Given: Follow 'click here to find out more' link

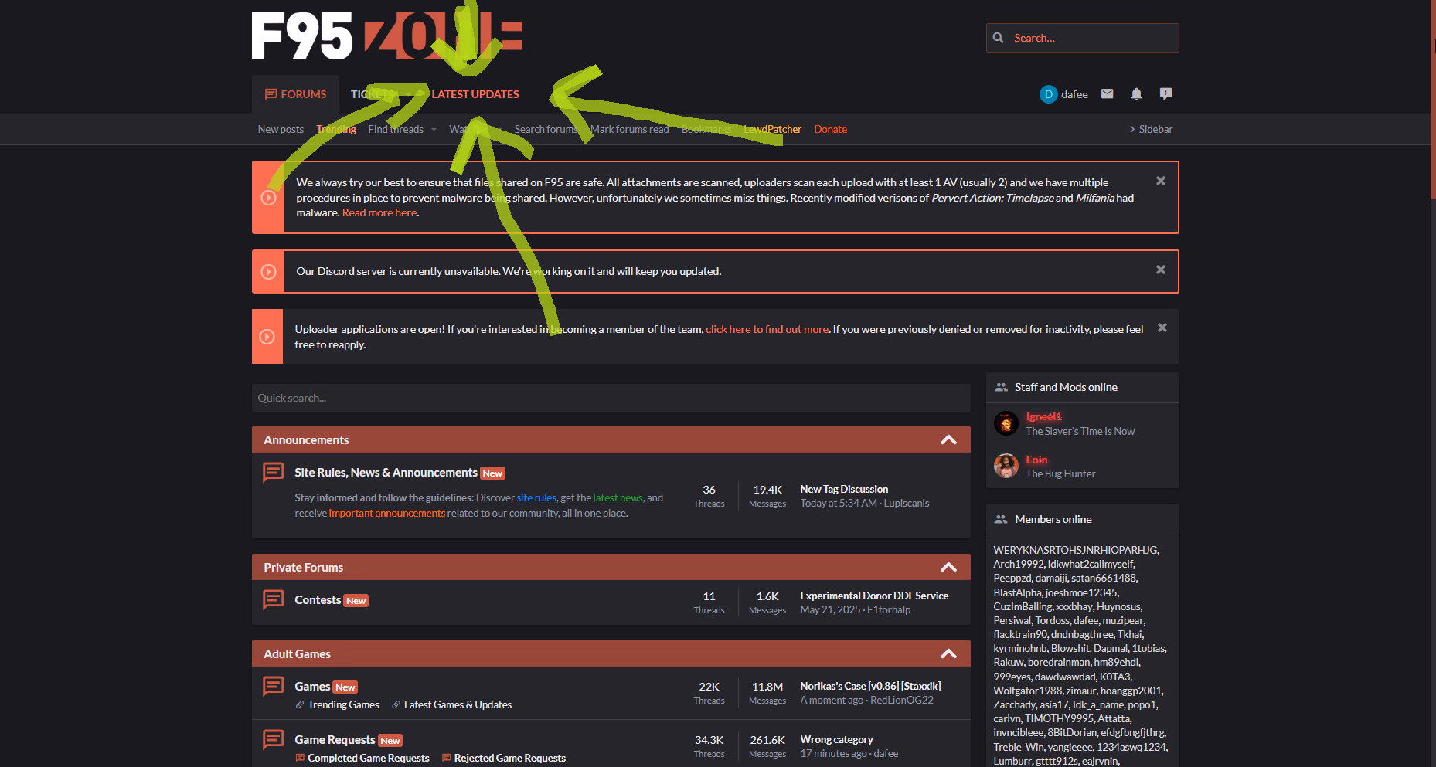Looking at the screenshot, I should click(767, 329).
